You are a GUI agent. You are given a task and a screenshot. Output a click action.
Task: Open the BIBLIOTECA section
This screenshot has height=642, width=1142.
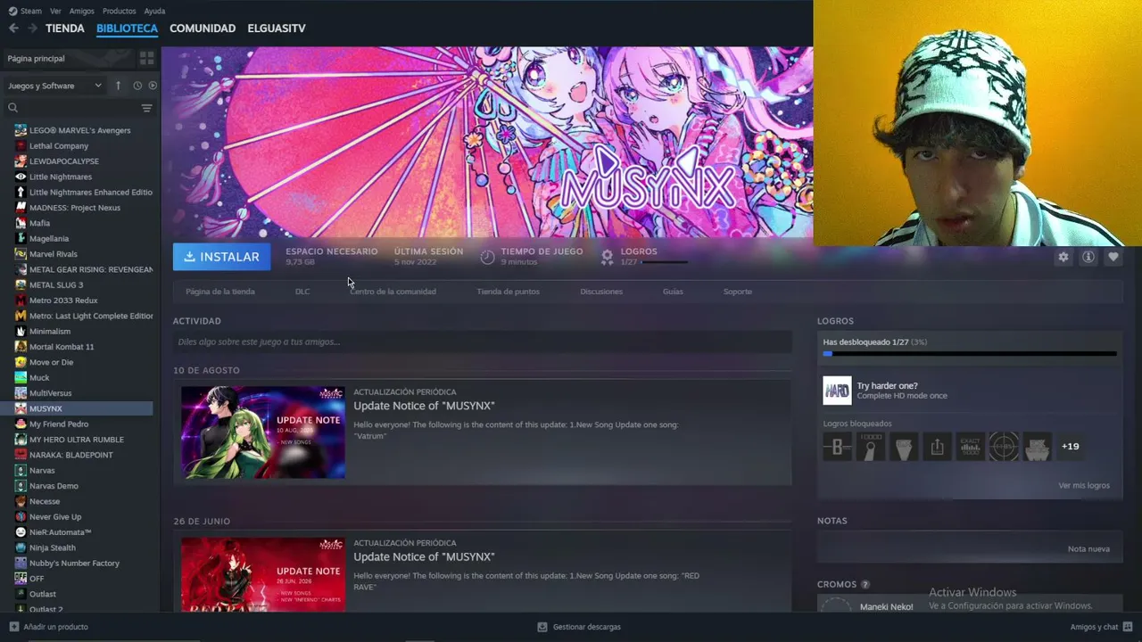tap(127, 29)
